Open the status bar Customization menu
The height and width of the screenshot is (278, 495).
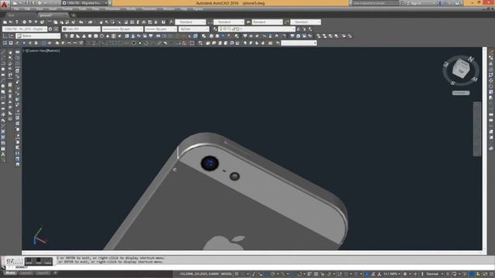point(491,274)
